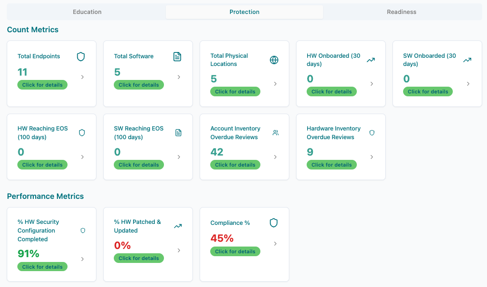The width and height of the screenshot is (487, 287).
Task: Expand details chevron on Account Inventory Overdue Reviews
Action: tap(275, 157)
